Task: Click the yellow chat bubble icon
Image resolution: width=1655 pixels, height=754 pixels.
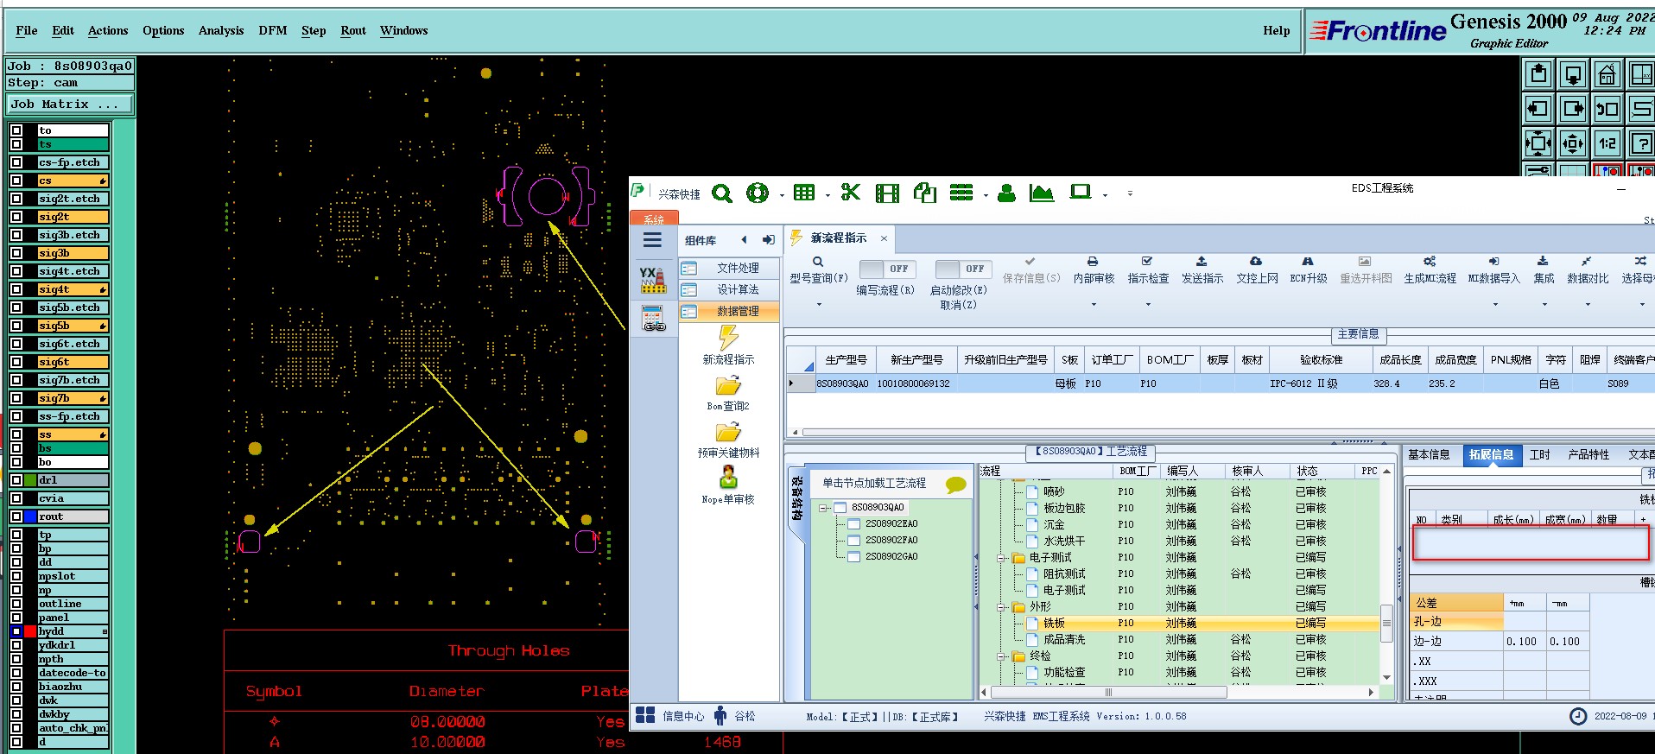Action: tap(955, 485)
